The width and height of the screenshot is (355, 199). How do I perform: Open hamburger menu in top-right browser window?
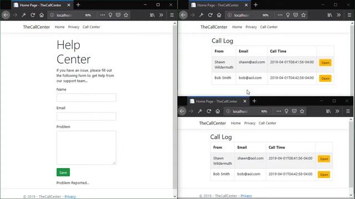click(x=349, y=15)
